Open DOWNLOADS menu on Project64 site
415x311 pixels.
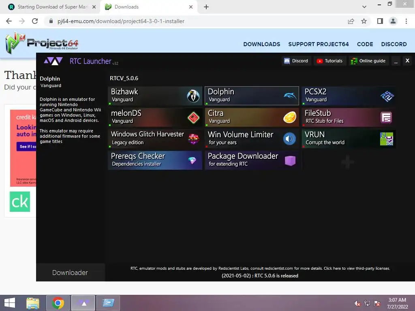261,44
